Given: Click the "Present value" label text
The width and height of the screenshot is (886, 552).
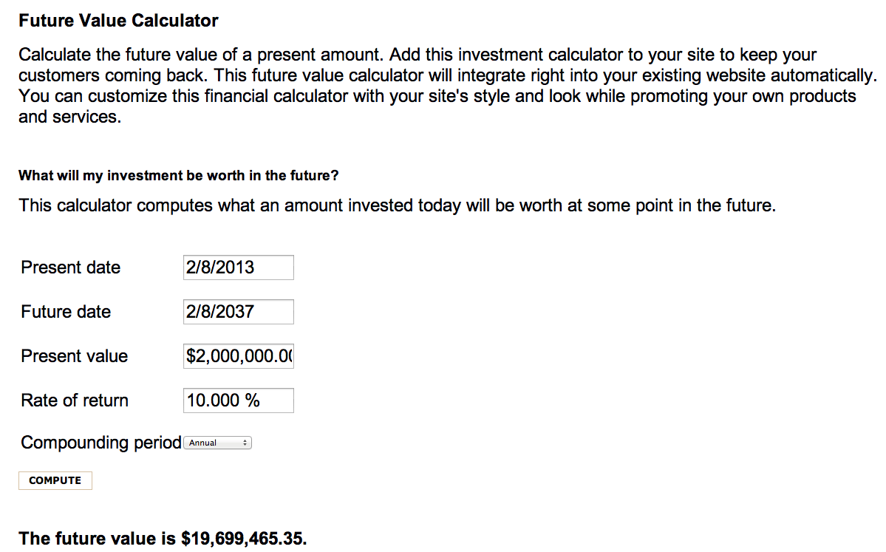Looking at the screenshot, I should (75, 356).
